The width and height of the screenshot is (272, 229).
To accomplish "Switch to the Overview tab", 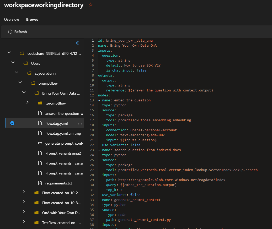I will [12, 19].
